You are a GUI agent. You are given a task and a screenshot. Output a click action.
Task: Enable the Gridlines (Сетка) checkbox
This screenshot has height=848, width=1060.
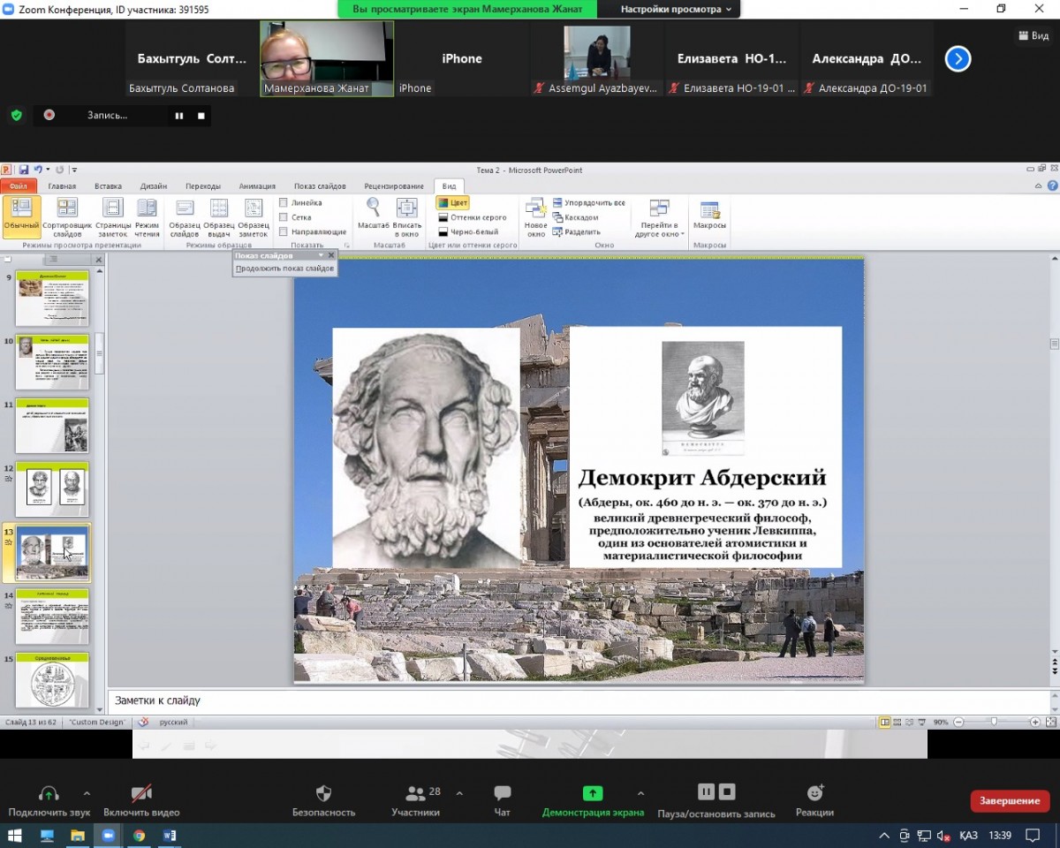point(284,217)
